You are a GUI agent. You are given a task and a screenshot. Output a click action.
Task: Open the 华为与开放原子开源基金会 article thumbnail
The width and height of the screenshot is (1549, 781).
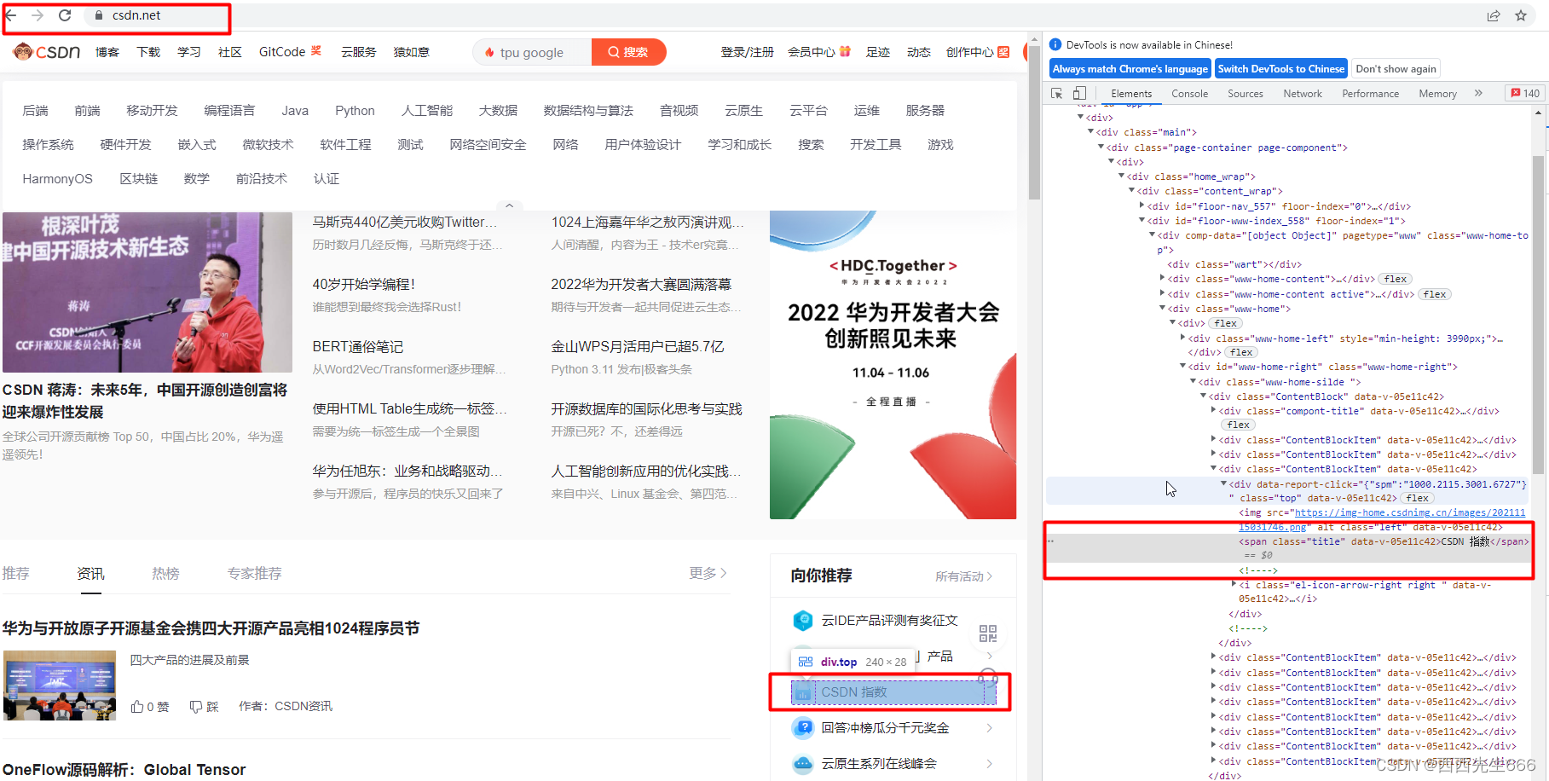[x=60, y=686]
